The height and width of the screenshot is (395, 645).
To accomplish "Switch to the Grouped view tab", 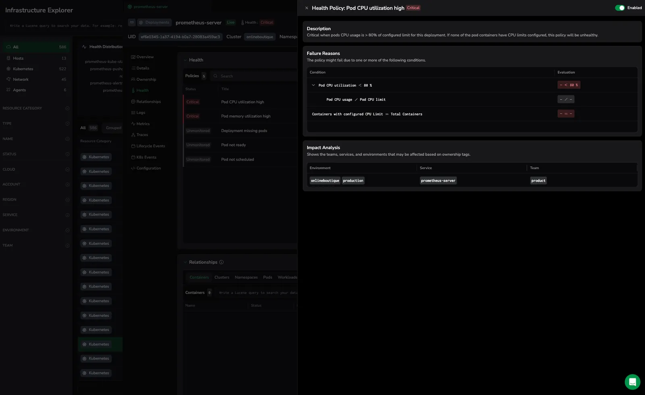I will tap(113, 128).
